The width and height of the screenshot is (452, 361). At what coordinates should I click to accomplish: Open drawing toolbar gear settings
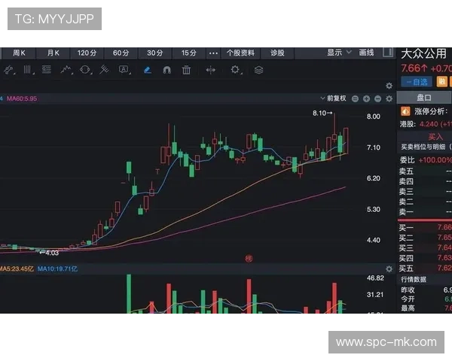tap(235, 70)
